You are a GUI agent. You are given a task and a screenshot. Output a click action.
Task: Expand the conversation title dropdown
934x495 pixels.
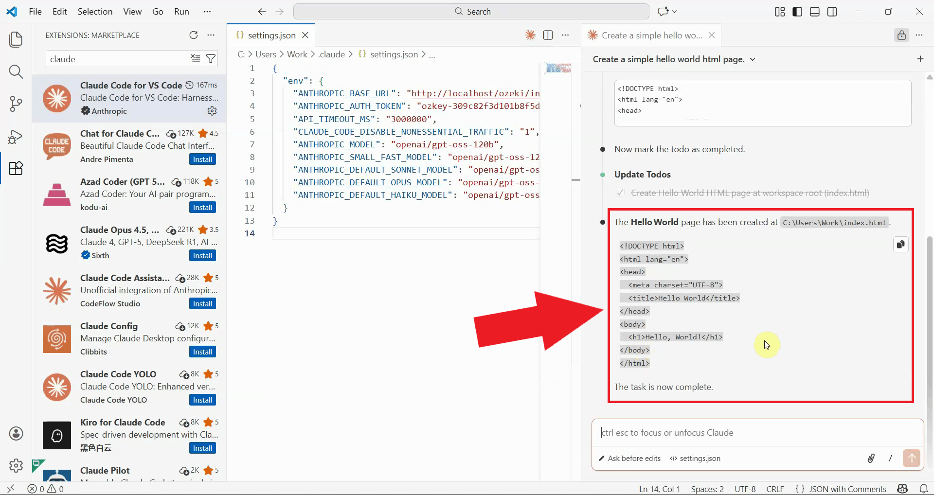pyautogui.click(x=753, y=59)
